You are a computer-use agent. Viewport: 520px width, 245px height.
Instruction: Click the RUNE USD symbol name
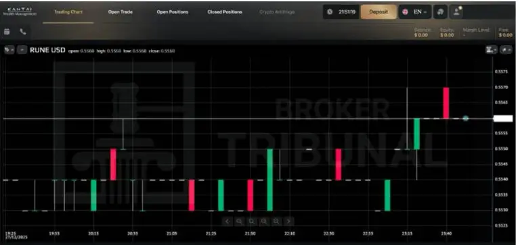point(47,51)
